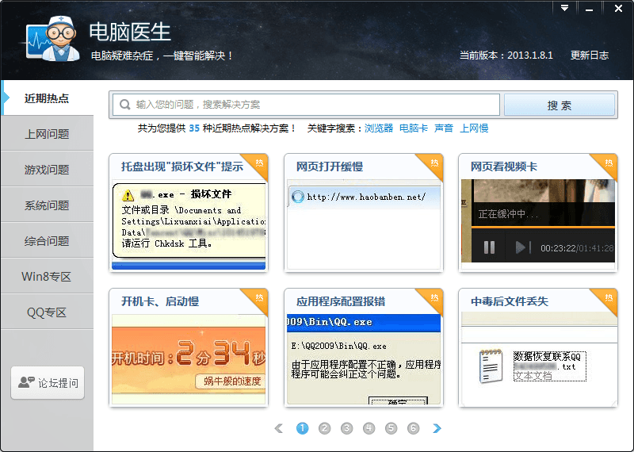Go to previous page with left arrow
Image resolution: width=634 pixels, height=452 pixels.
pyautogui.click(x=279, y=428)
